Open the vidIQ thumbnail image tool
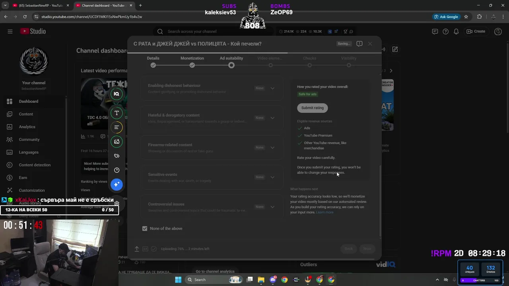 [117, 142]
